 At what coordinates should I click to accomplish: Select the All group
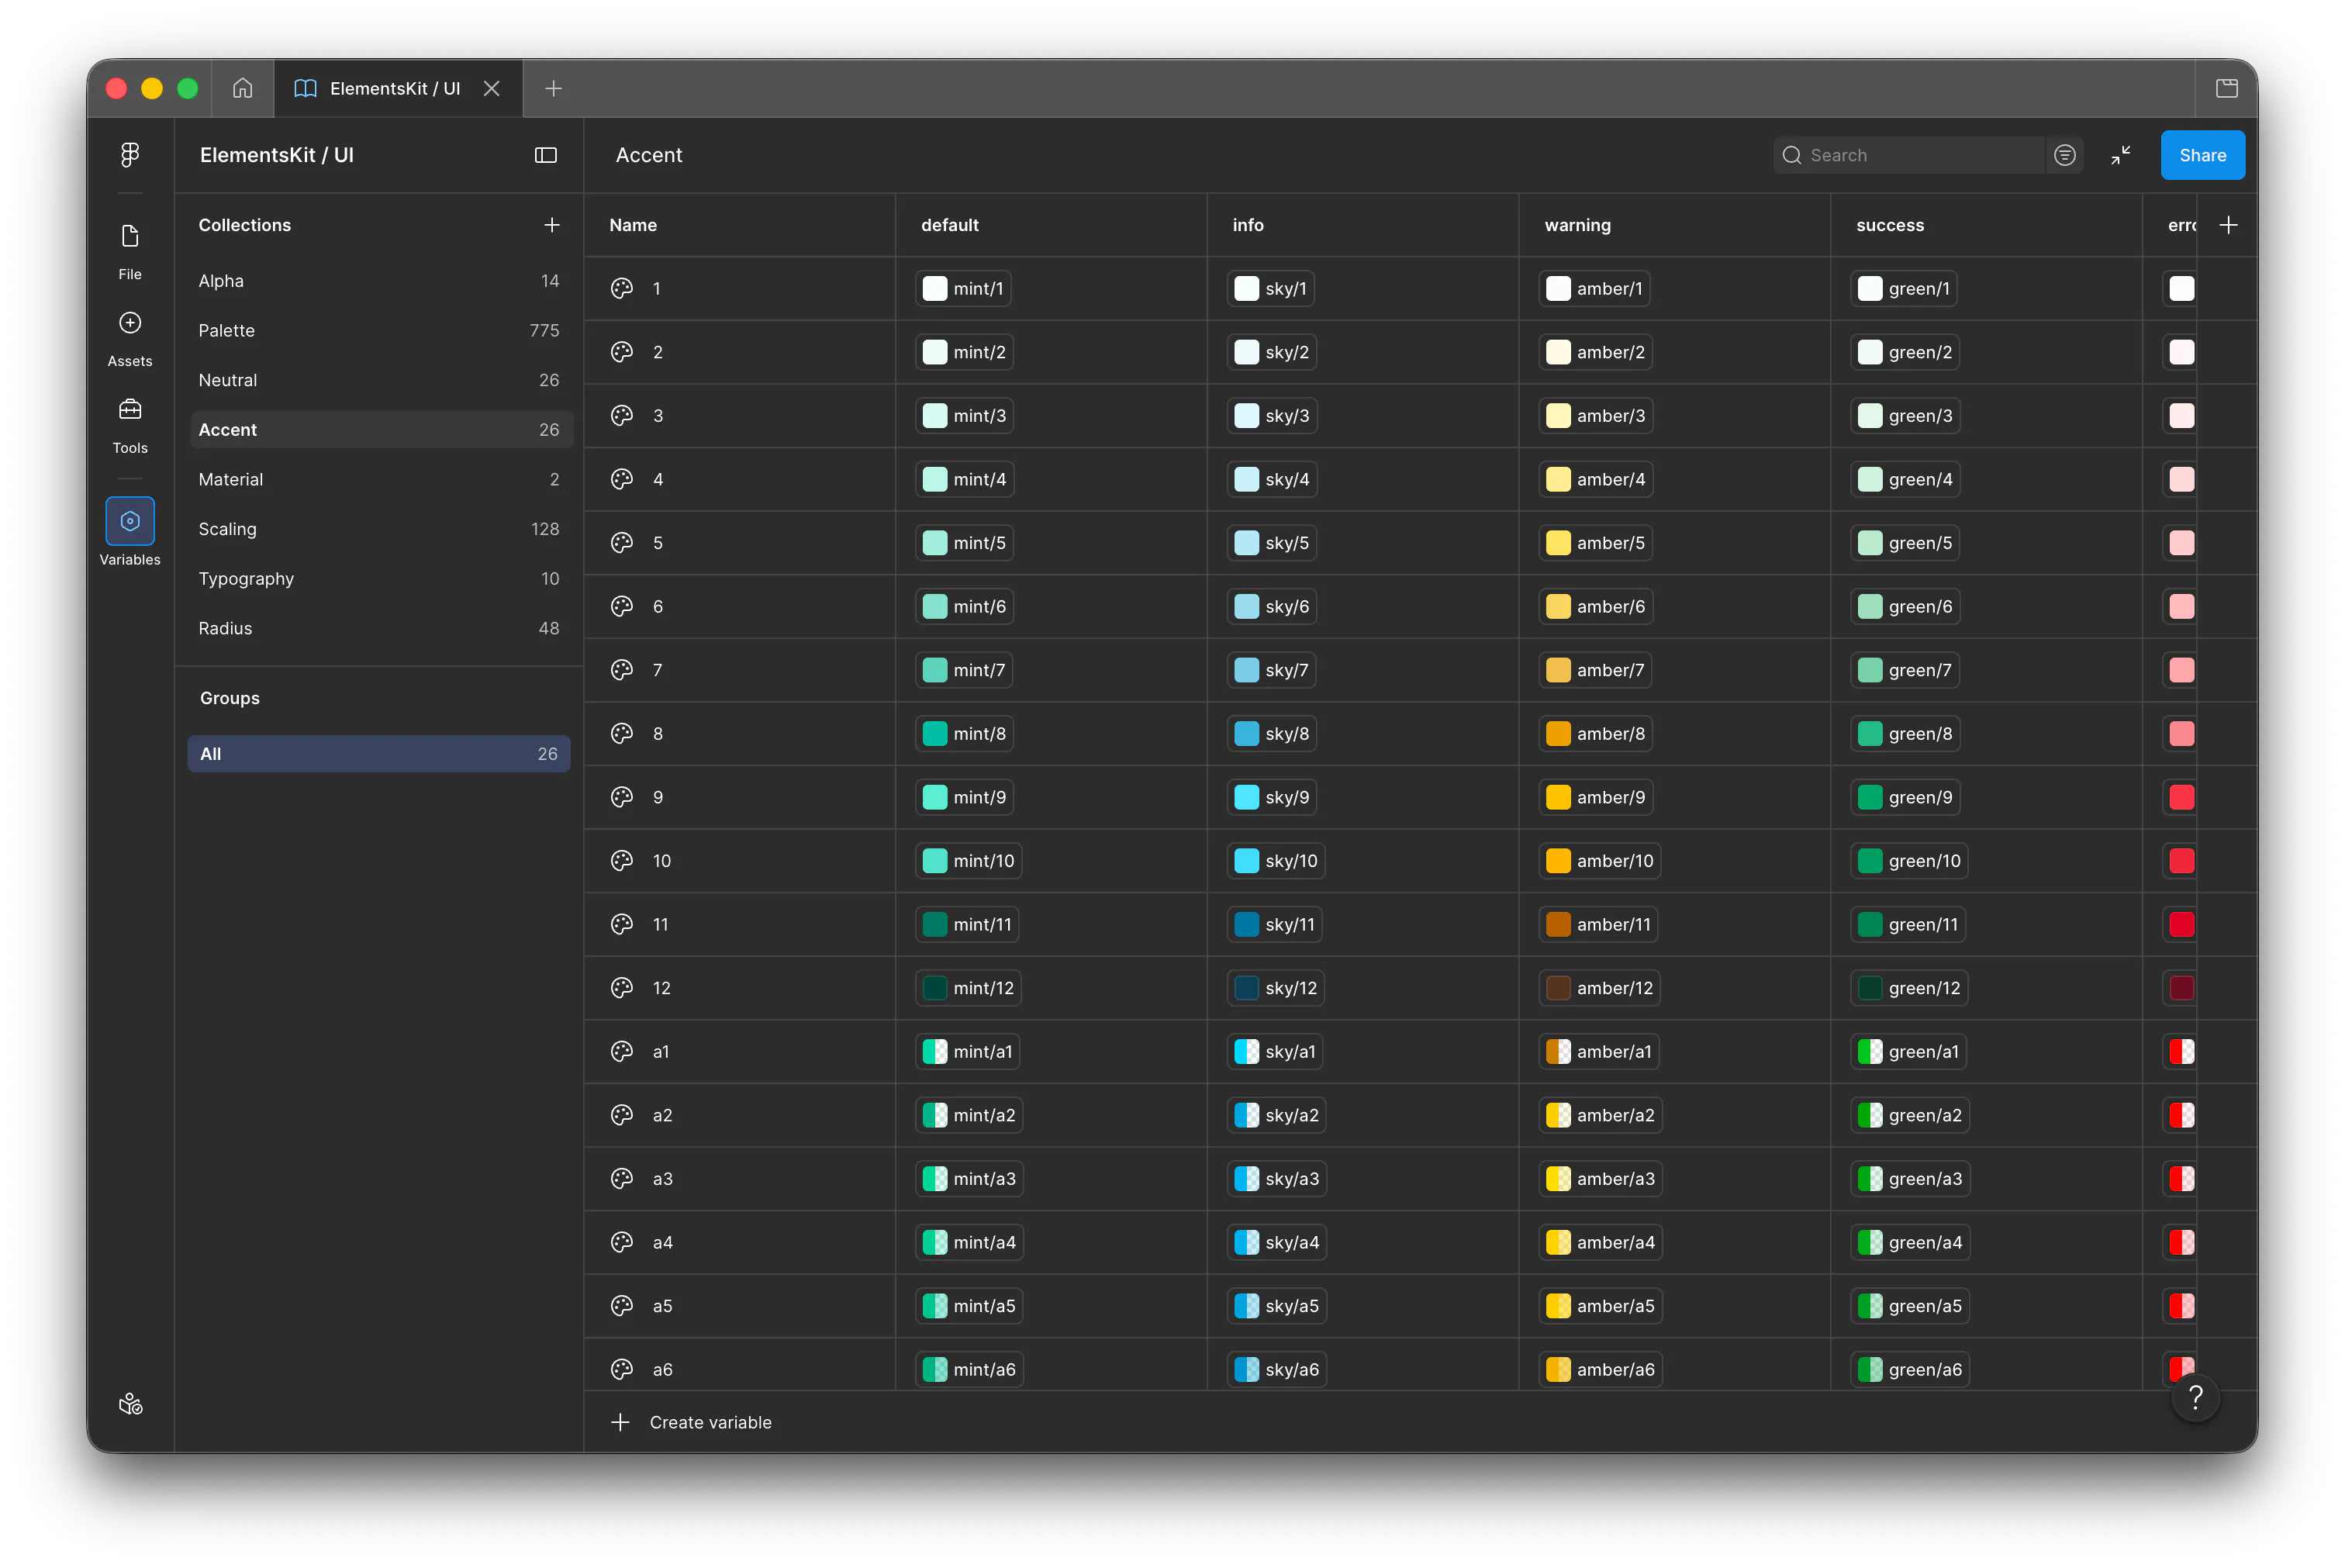pos(379,754)
